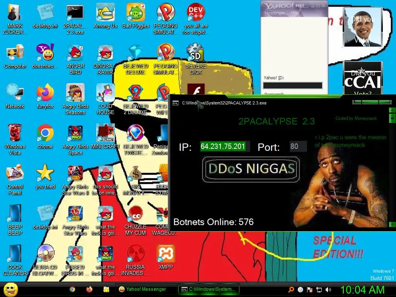The width and height of the screenshot is (396, 297).
Task: Open the Messenger menu in Yahoo! Messenger
Action: tap(274, 13)
